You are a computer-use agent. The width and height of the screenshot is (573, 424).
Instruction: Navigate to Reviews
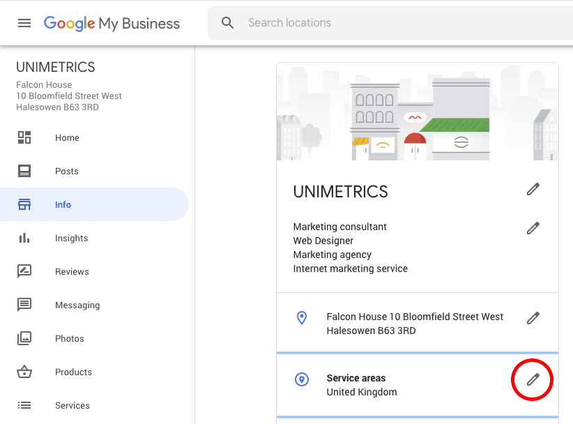point(72,271)
